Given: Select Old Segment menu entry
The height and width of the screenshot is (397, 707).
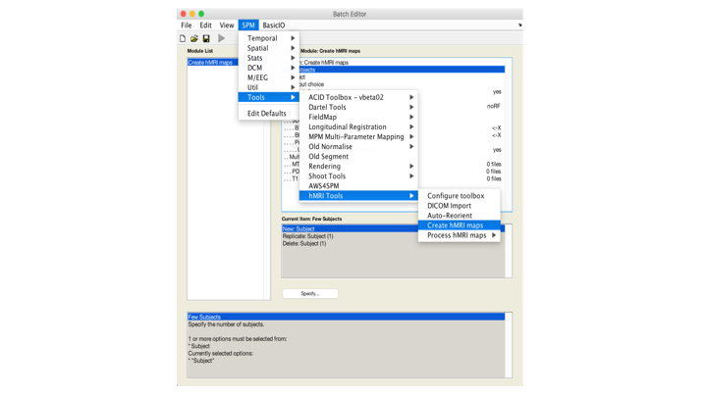Looking at the screenshot, I should coord(329,157).
